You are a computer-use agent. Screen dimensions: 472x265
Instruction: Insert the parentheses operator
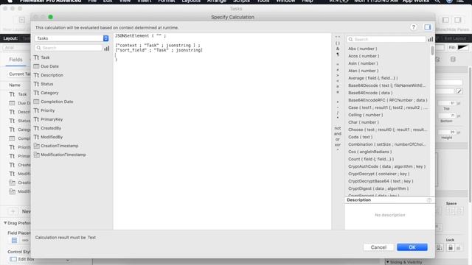point(338,43)
